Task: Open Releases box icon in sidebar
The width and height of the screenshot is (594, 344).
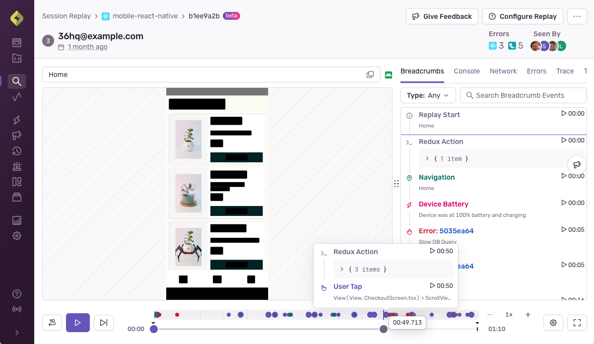Action: tap(17, 197)
